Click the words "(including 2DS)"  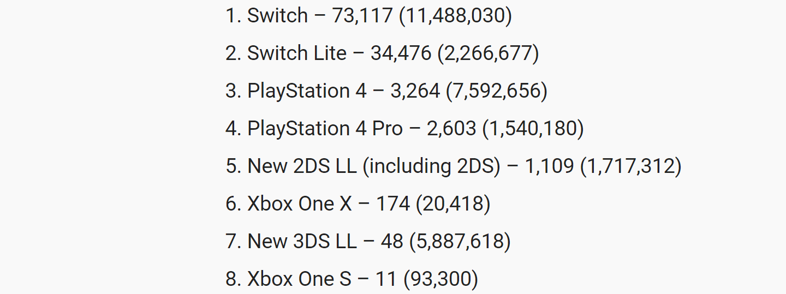pos(431,166)
